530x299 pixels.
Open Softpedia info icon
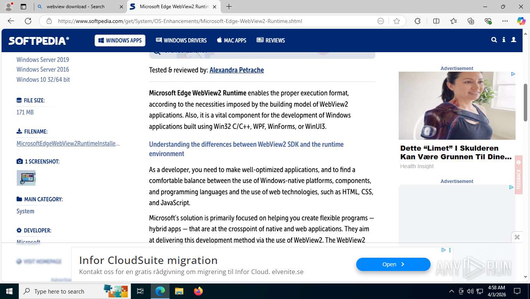tap(504, 40)
